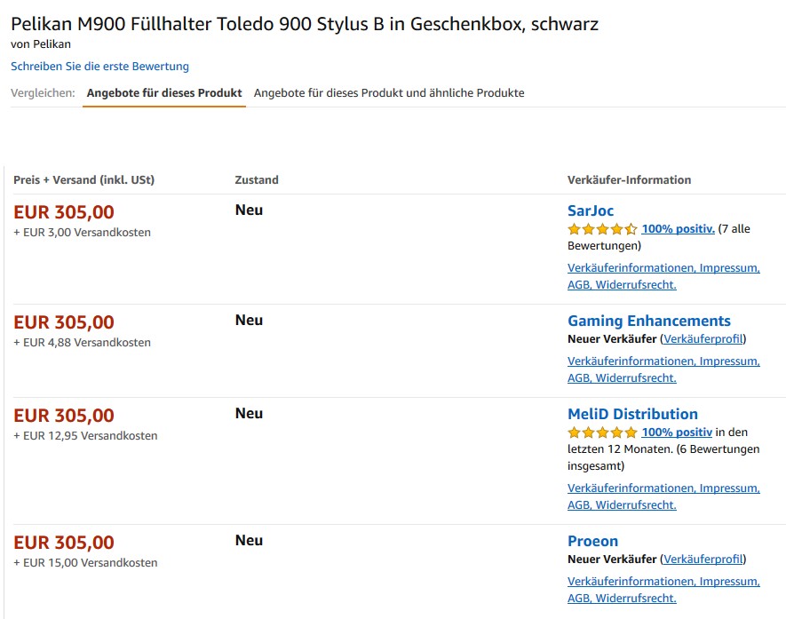Open Proeon seller page
Image resolution: width=786 pixels, height=619 pixels.
click(592, 541)
